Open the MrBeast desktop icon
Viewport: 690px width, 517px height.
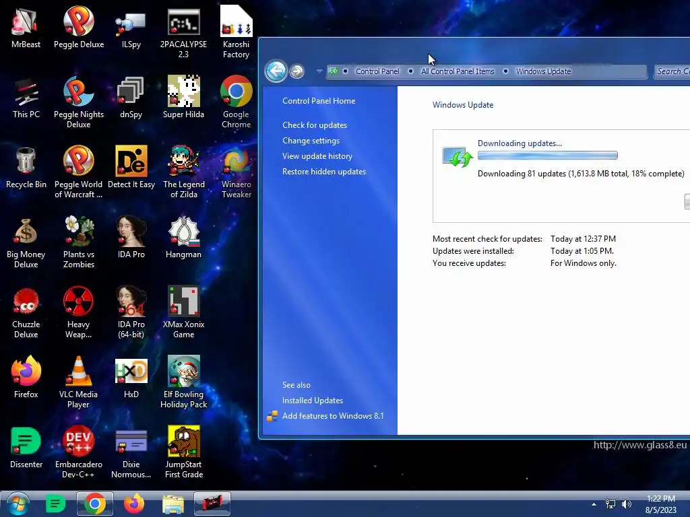(26, 27)
